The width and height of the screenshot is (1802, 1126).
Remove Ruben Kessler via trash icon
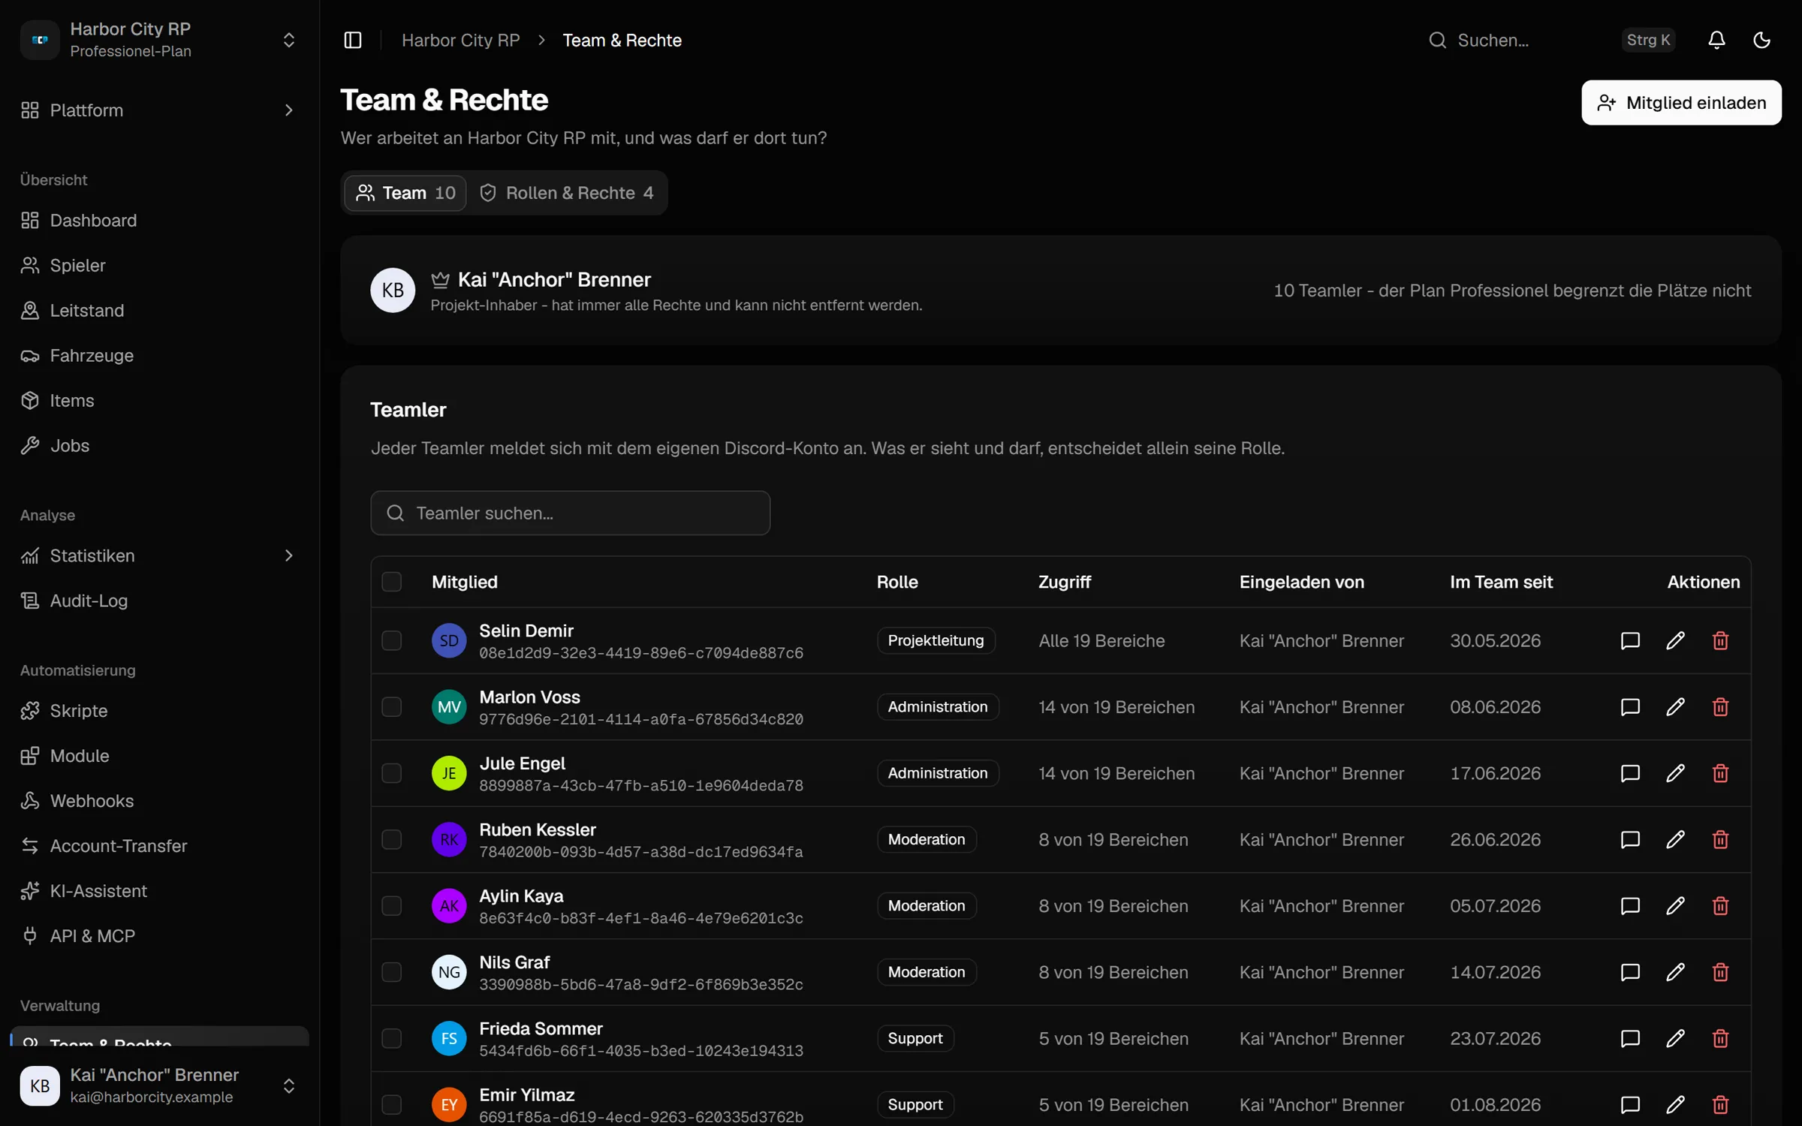point(1720,839)
